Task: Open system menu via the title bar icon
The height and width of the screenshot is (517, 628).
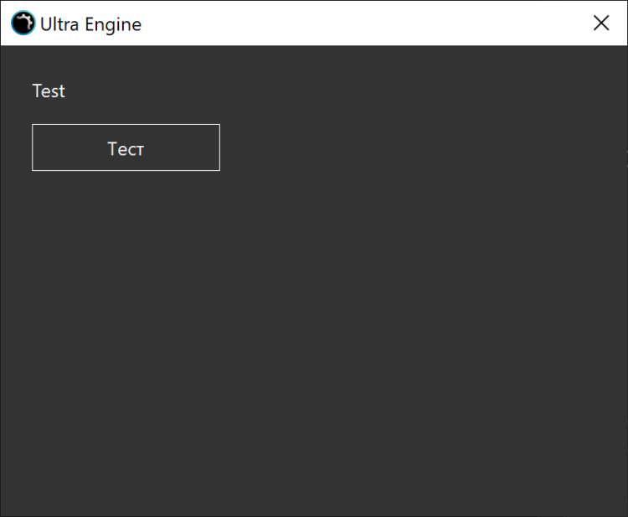Action: click(23, 23)
